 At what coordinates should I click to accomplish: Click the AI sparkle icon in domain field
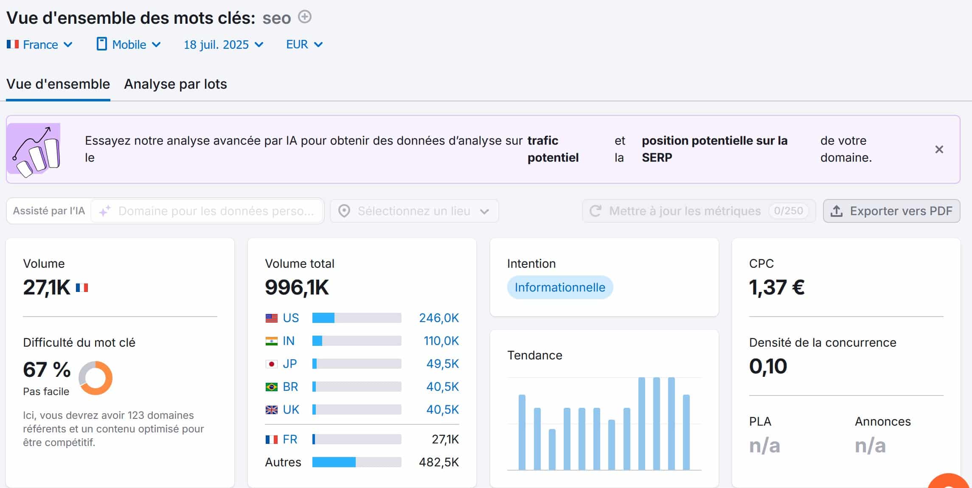coord(105,211)
